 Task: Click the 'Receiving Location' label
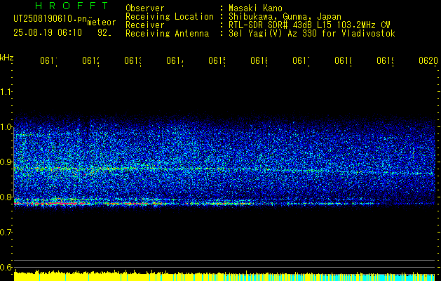(x=170, y=17)
